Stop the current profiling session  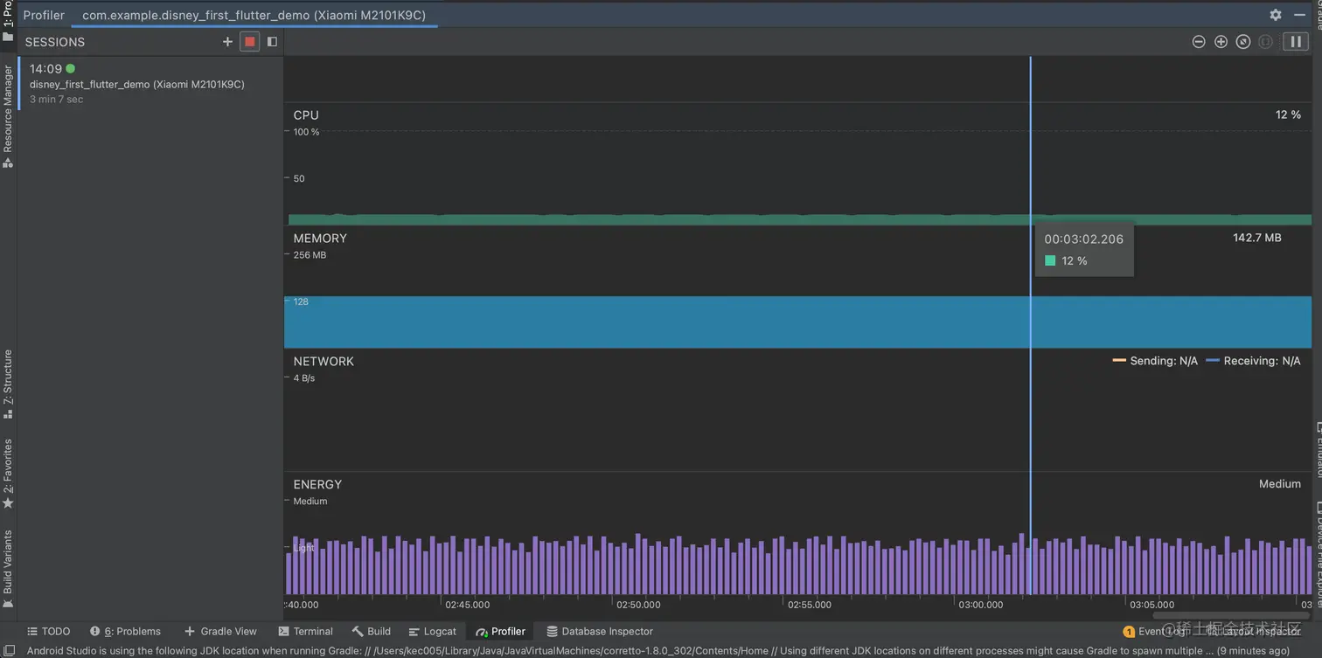[250, 41]
